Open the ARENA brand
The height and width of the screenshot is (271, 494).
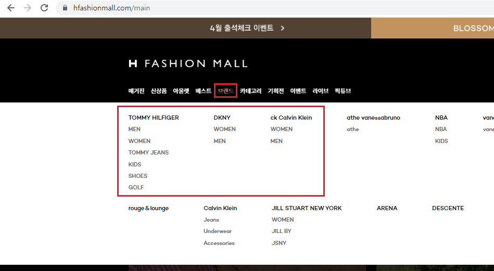387,209
